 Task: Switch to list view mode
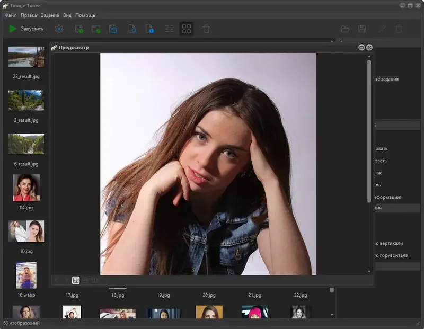170,29
